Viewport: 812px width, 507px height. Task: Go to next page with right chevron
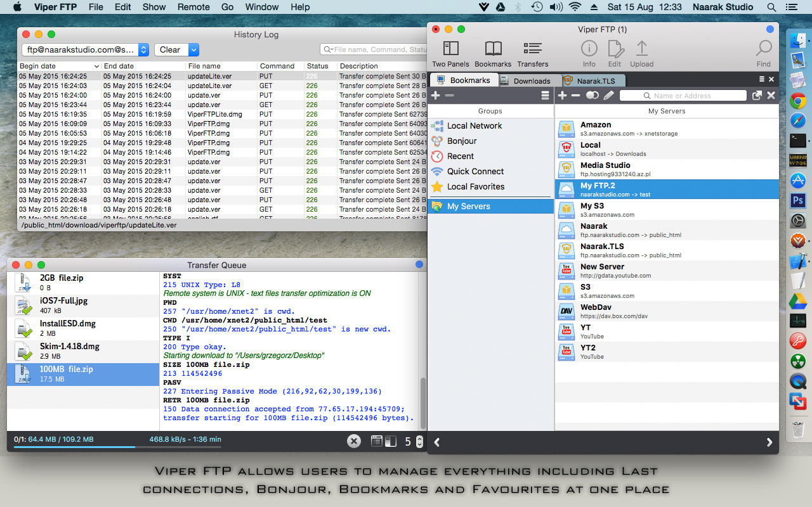tap(769, 442)
